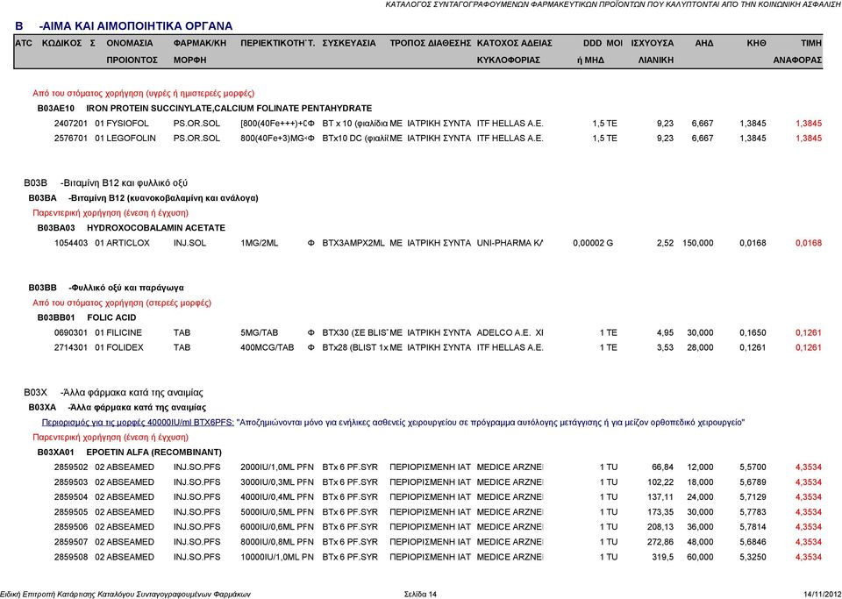Select 'FOLIC ACID' substance name
This screenshot has height=599, width=842.
tap(111, 317)
